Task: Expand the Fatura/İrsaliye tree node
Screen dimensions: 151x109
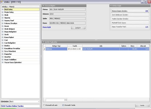Action: pyautogui.click(x=3, y=23)
